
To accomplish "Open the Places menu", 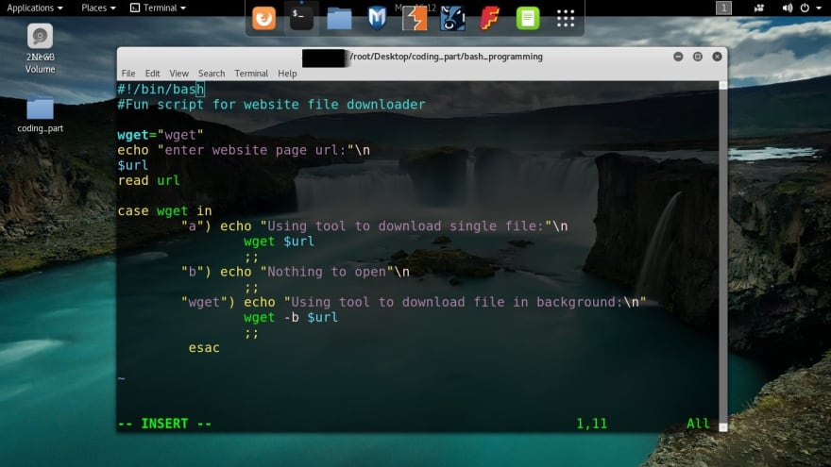I will (x=98, y=8).
